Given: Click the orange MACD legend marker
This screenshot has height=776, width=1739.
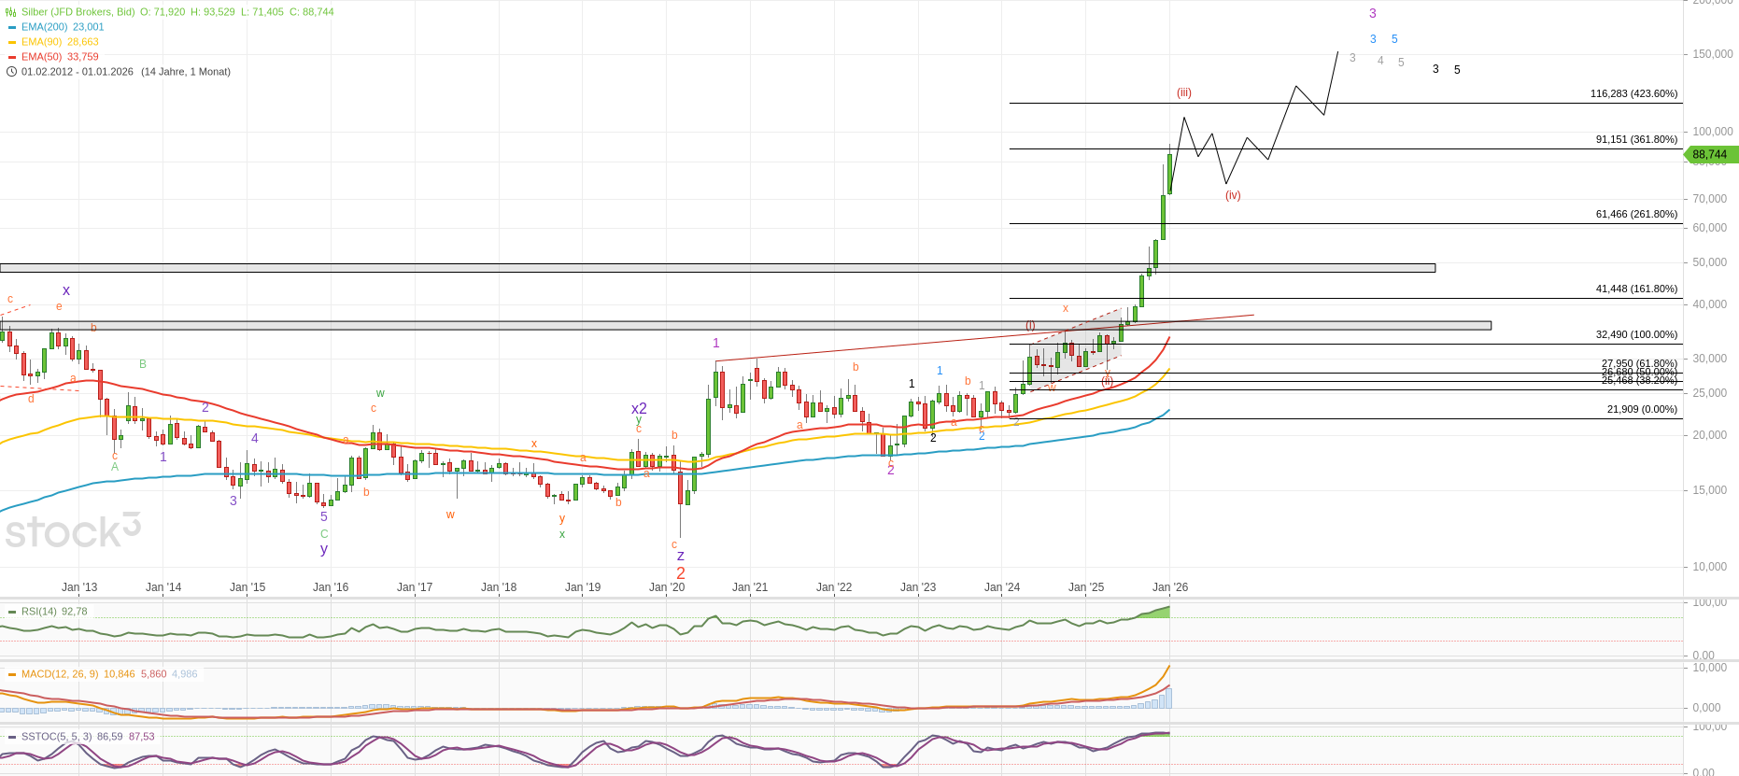Looking at the screenshot, I should point(12,674).
